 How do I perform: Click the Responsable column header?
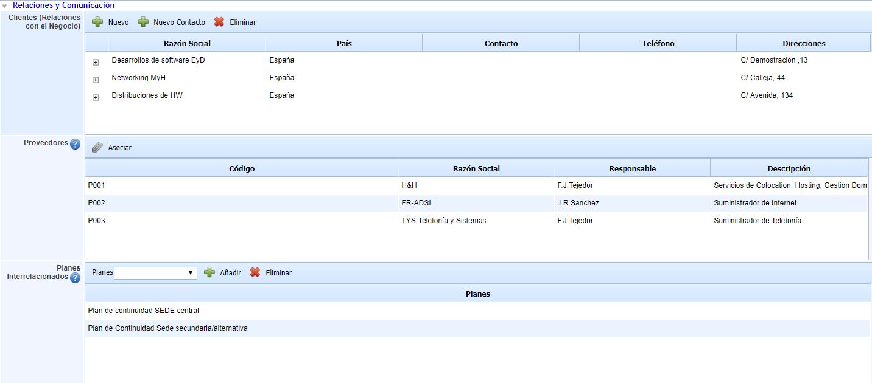click(632, 168)
